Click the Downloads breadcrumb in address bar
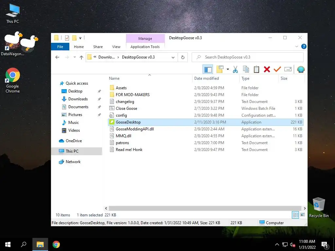Screen dimensions: 335x251 click(x=107, y=57)
